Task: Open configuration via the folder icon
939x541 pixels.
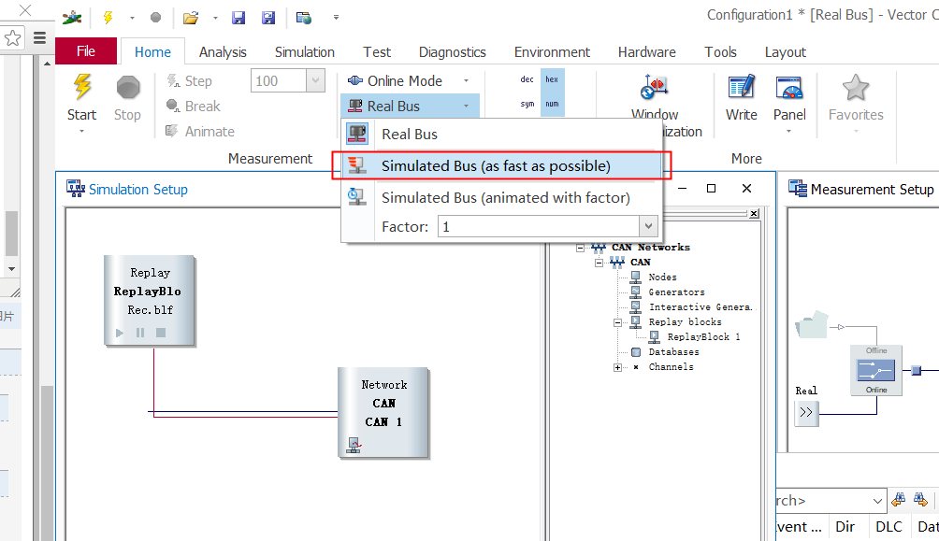Action: click(x=191, y=18)
